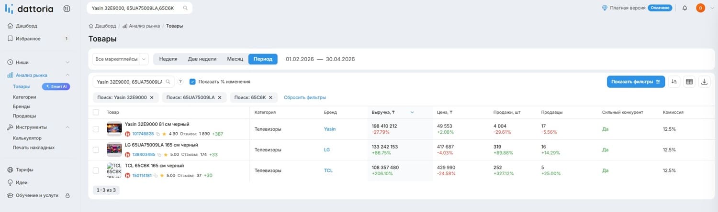The height and width of the screenshot is (212, 718).
Task: Open the notifications bell
Action: [684, 8]
